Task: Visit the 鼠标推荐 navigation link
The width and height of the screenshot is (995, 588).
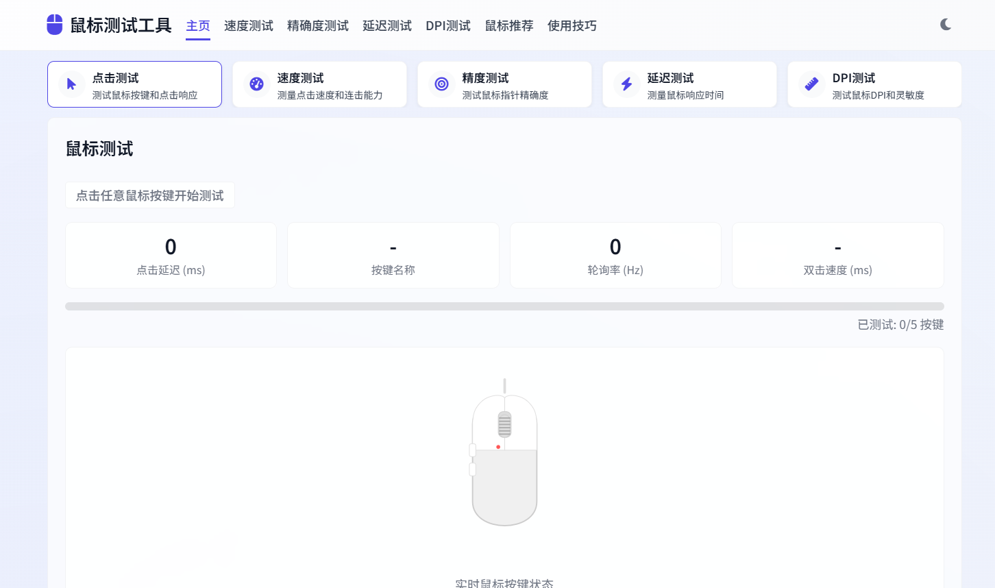Action: pos(509,26)
